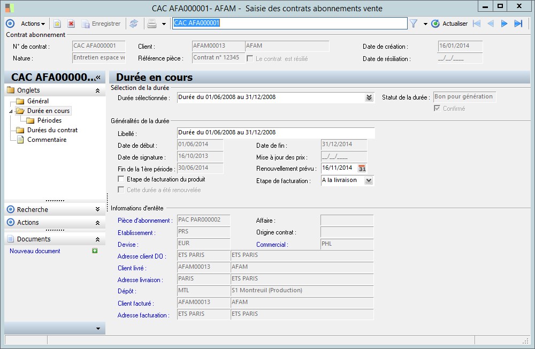Jump to the last record arrow
Image resolution: width=535 pixels, height=349 pixels.
pyautogui.click(x=518, y=24)
